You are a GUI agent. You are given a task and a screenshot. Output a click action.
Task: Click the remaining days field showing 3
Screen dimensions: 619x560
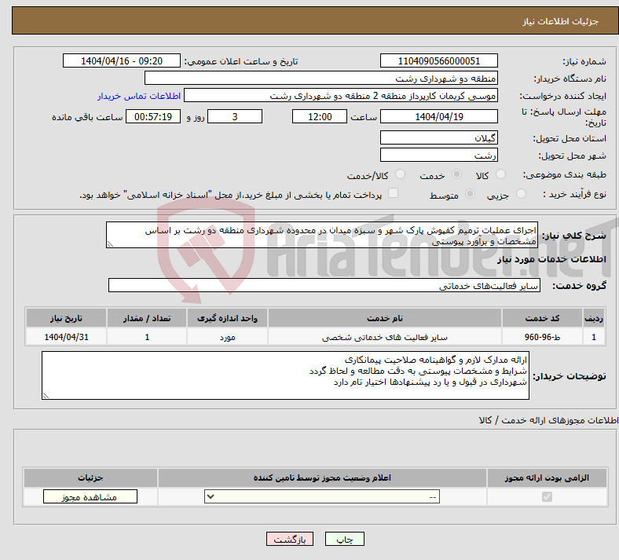pyautogui.click(x=235, y=116)
